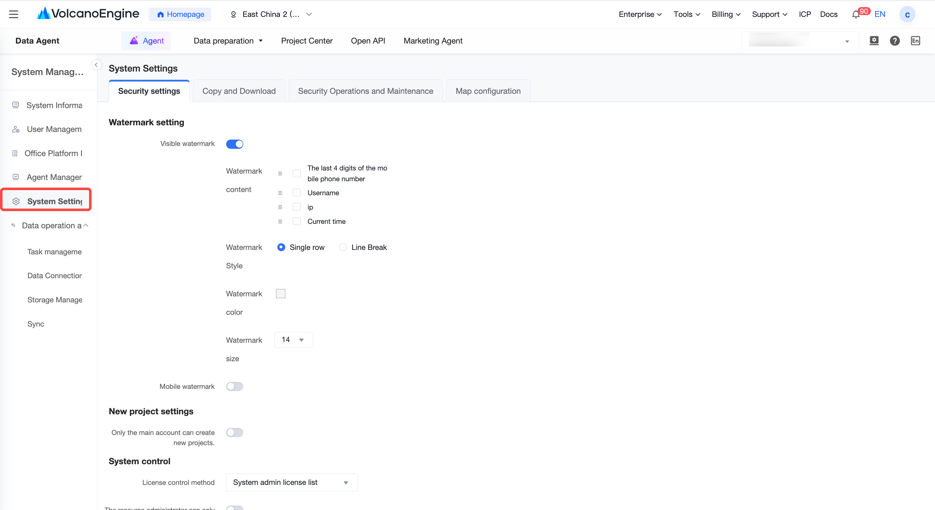The width and height of the screenshot is (935, 510).
Task: Click the System Settings gear icon
Action: pos(16,201)
